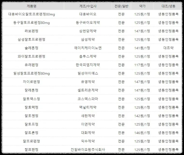This screenshot has width=184, height=155.
Task: Click 생동인정품목 in the 잘토젠정 row
Action: [168, 116]
